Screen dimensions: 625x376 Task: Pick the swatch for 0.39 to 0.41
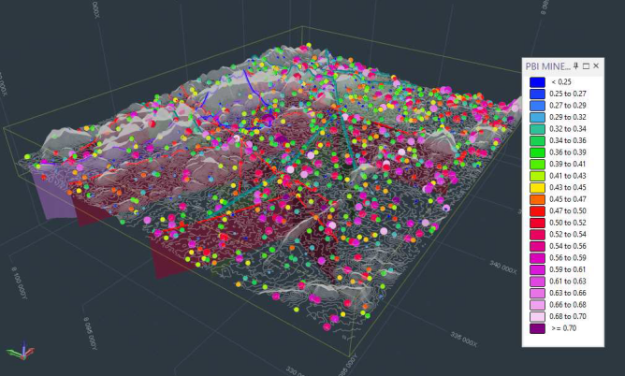click(x=537, y=164)
